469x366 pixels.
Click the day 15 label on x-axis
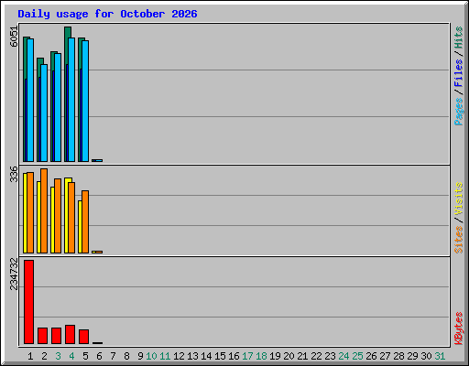click(220, 356)
